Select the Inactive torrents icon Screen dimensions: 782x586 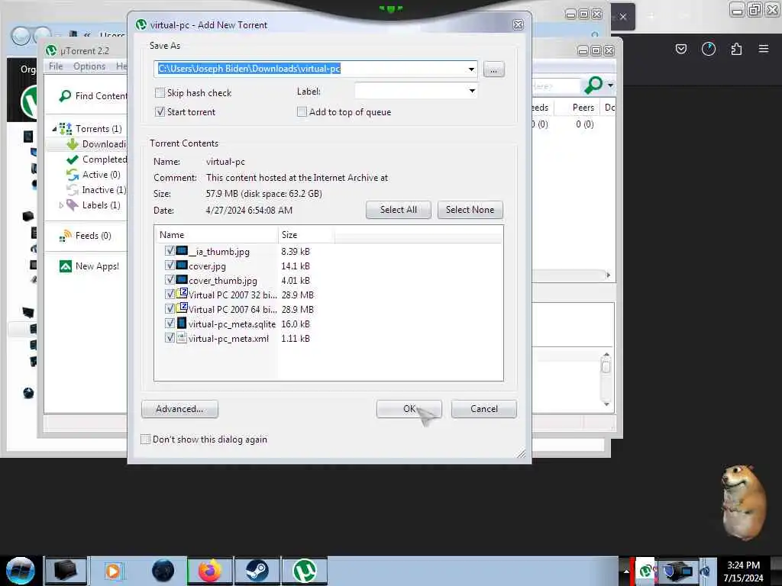point(73,190)
